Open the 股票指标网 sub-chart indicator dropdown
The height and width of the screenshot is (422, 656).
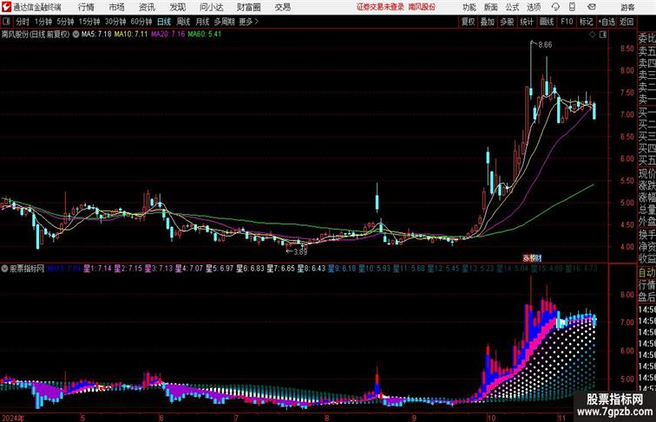pos(4,269)
